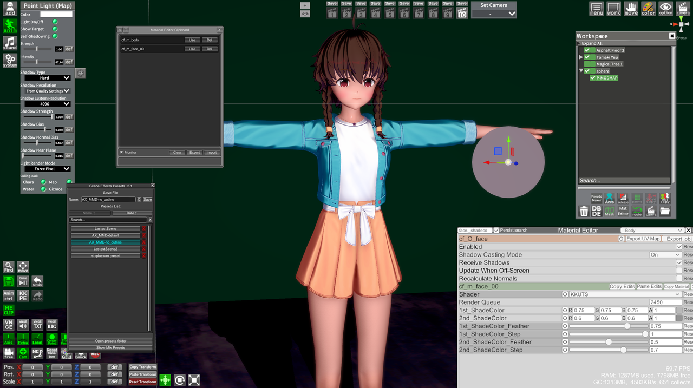Image resolution: width=693 pixels, height=388 pixels.
Task: Select the LastestScene preset
Action: pos(106,228)
